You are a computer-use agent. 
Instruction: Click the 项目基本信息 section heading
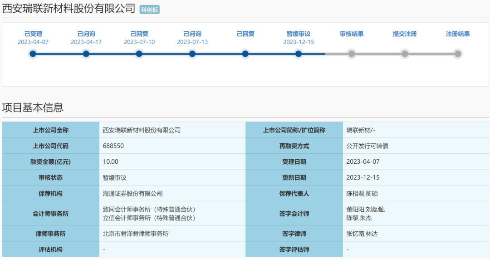pyautogui.click(x=33, y=108)
